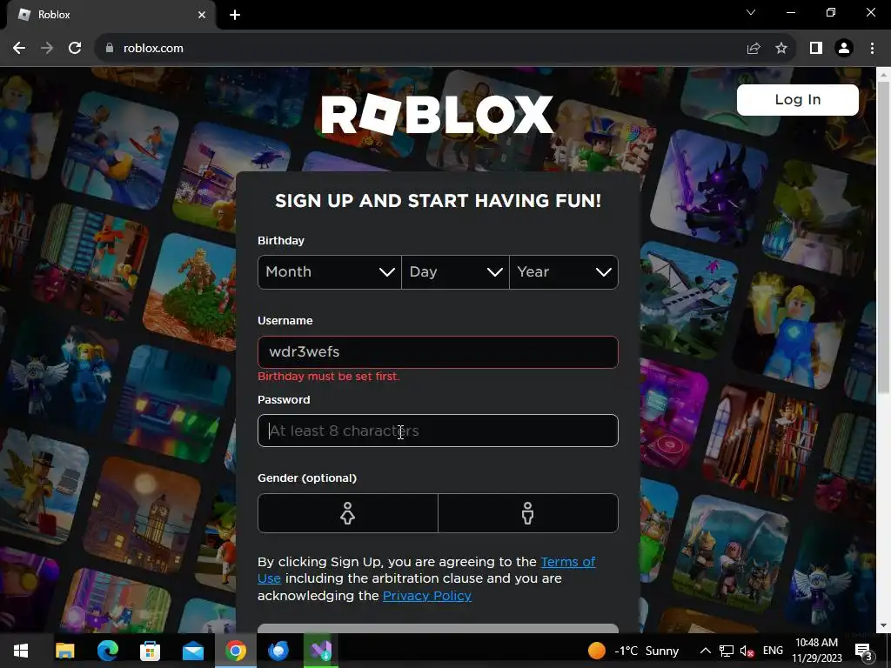Open Thunderbird from the taskbar
891x668 pixels.
coord(278,651)
